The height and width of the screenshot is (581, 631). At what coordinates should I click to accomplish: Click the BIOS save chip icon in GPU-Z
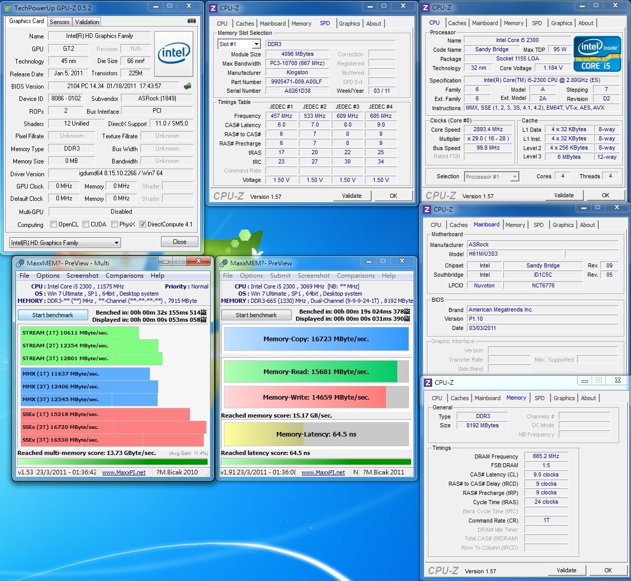point(188,86)
